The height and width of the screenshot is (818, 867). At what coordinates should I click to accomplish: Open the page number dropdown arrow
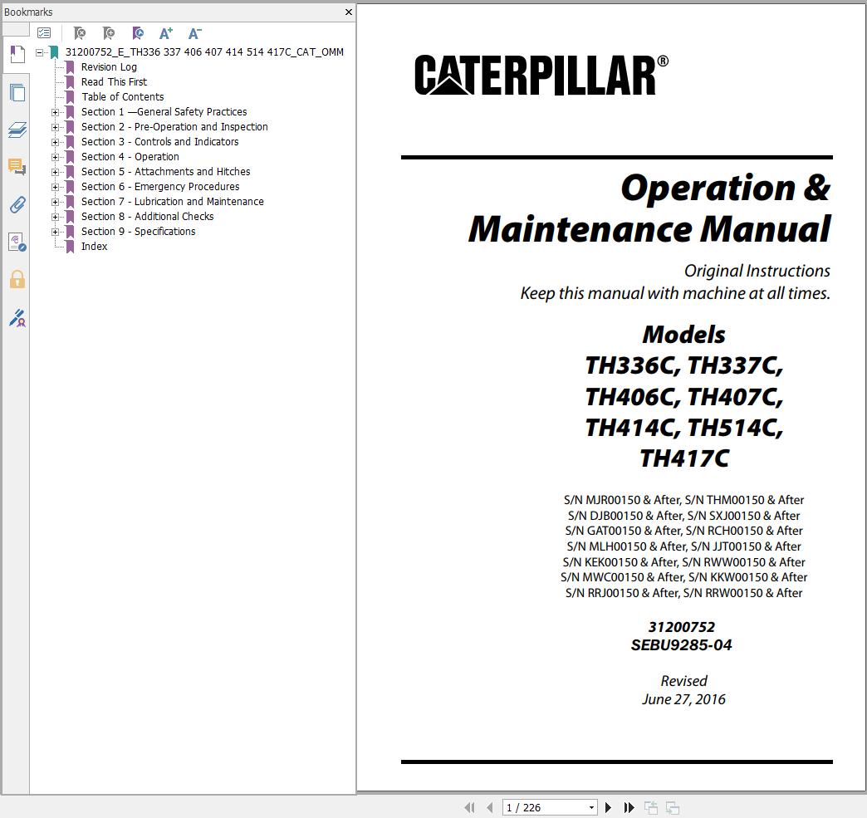tap(591, 807)
